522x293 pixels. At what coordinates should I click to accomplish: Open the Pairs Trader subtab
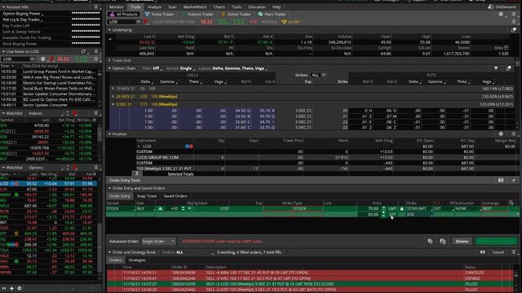point(272,15)
